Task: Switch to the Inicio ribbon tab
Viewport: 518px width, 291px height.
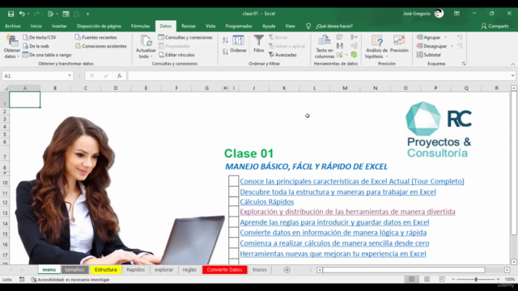Action: (x=36, y=26)
